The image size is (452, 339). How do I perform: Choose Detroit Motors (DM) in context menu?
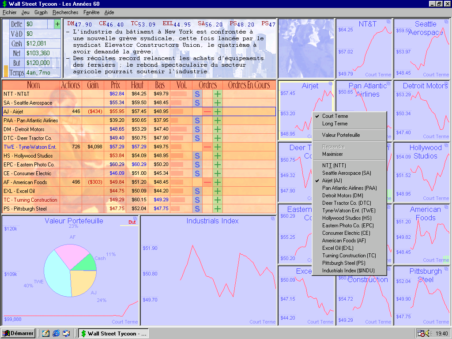tap(349, 196)
